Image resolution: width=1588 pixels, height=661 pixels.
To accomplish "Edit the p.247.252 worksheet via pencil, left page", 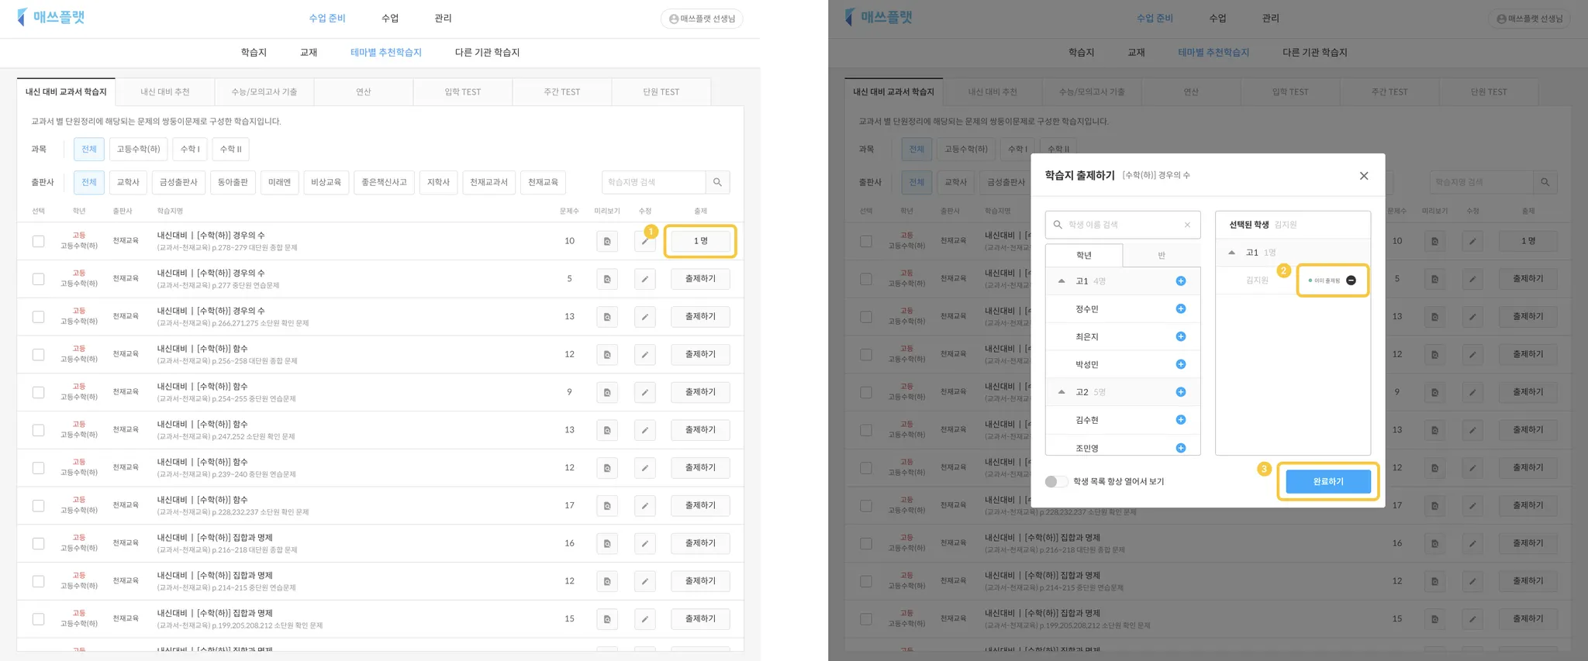I will tap(644, 430).
